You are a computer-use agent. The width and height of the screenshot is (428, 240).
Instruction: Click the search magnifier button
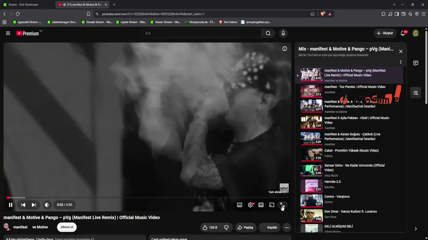click(x=268, y=33)
